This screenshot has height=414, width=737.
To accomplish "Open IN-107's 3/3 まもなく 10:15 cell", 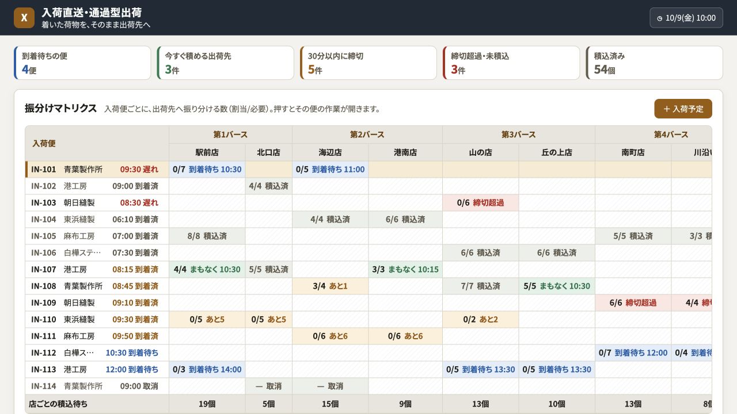I will click(x=405, y=270).
